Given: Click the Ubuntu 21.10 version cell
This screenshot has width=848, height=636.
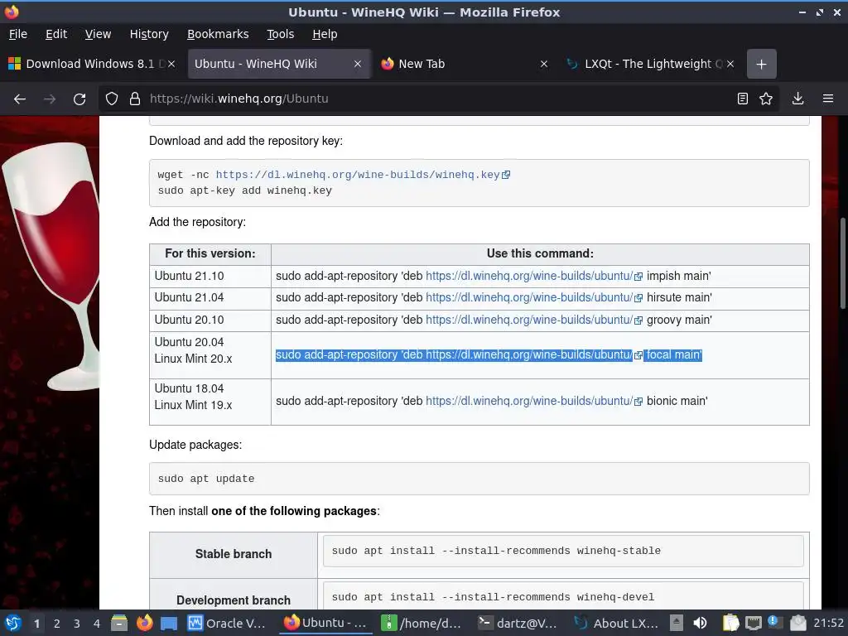Looking at the screenshot, I should coord(210,276).
